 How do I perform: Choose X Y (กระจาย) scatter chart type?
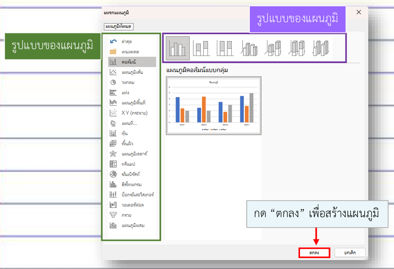tap(134, 113)
